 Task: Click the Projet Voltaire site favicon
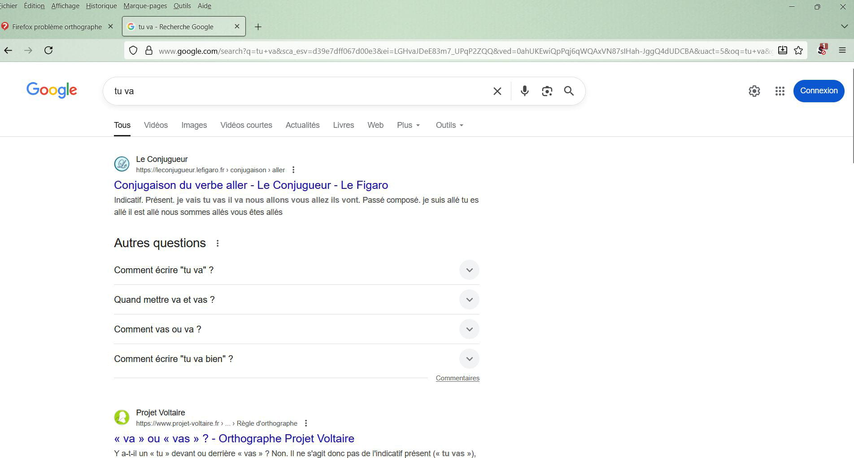122,418
